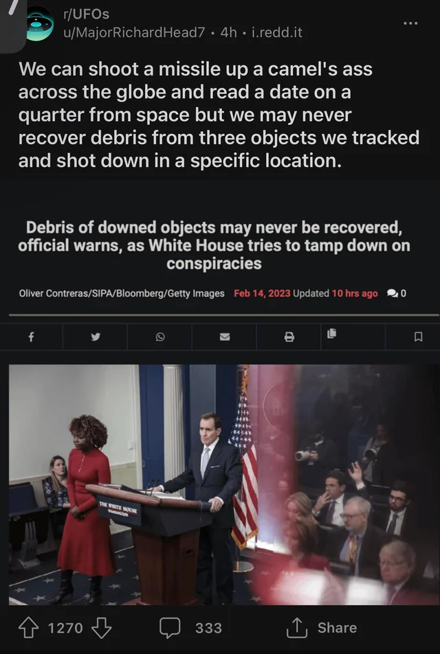
Task: Share article via Twitter bird icon
Action: (96, 337)
